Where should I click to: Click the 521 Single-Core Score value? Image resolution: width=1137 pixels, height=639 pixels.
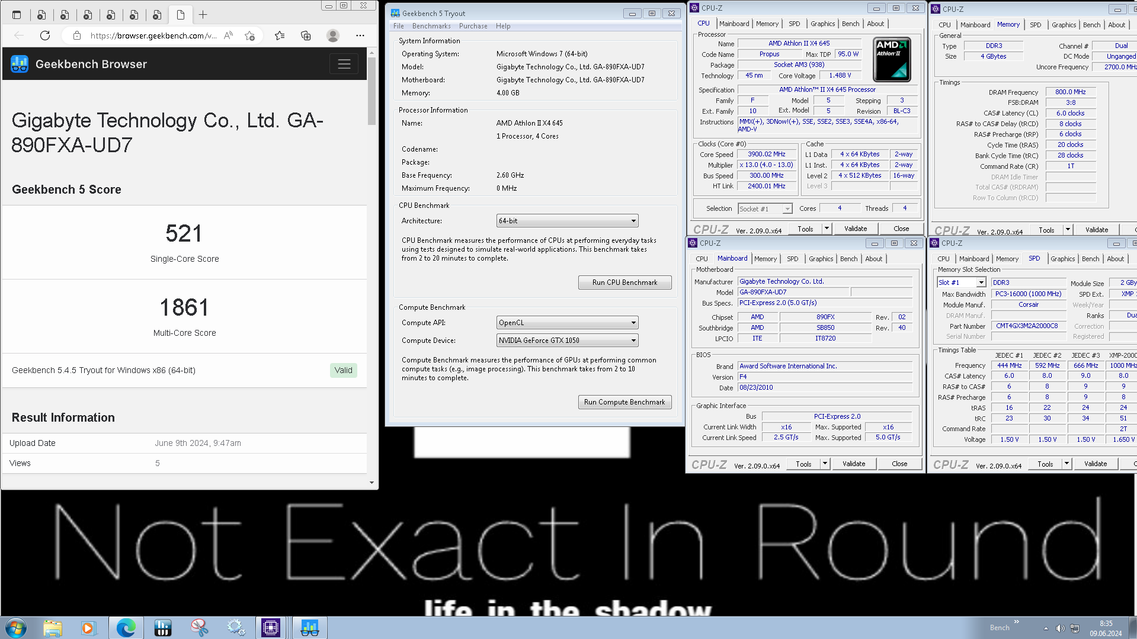pos(184,233)
